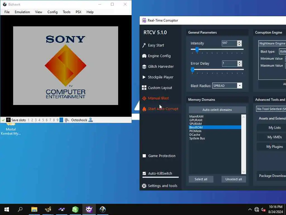
Task: Click the user icon beside Octoshock
Action: pyautogui.click(x=90, y=120)
